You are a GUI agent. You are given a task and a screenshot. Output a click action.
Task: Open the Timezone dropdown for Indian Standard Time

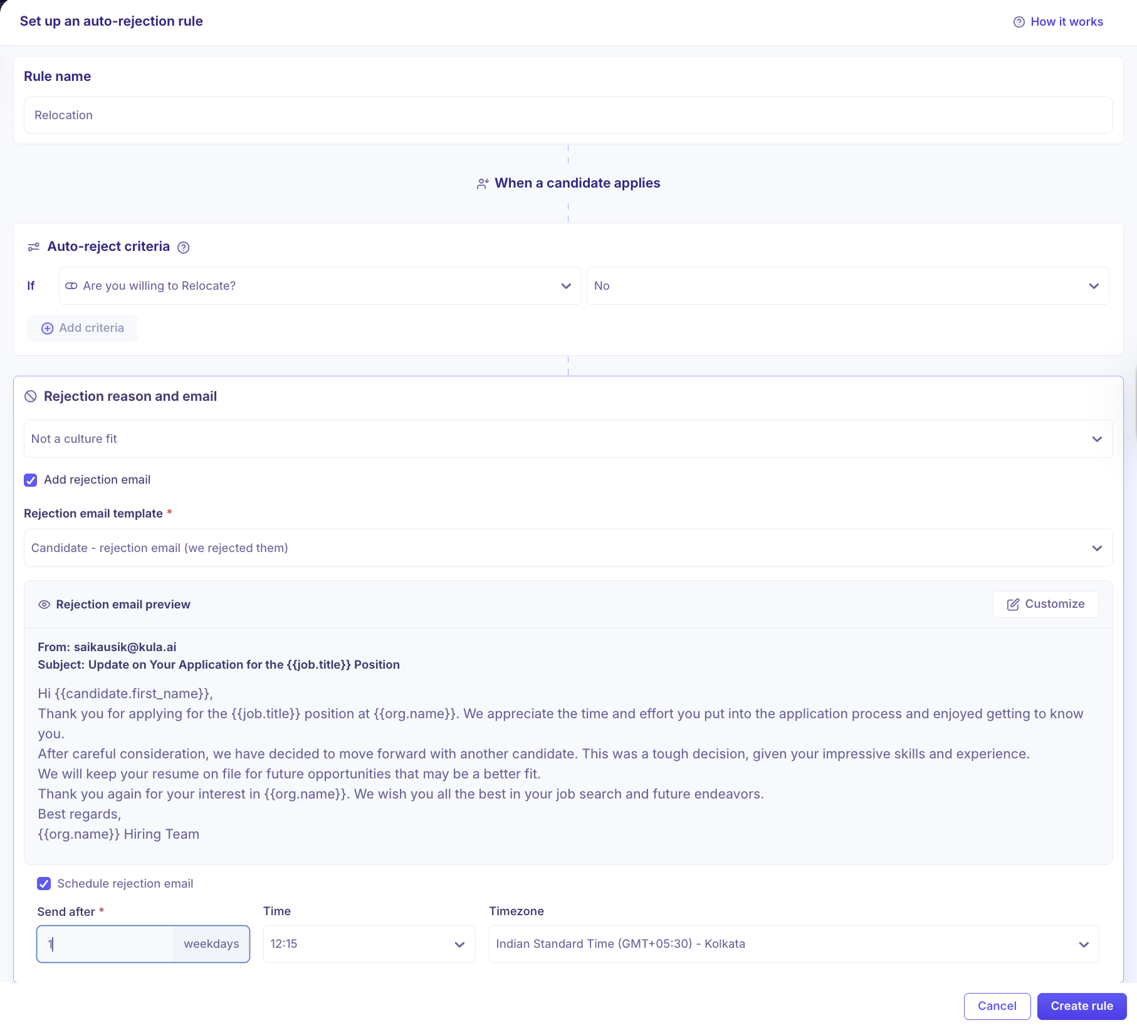794,943
